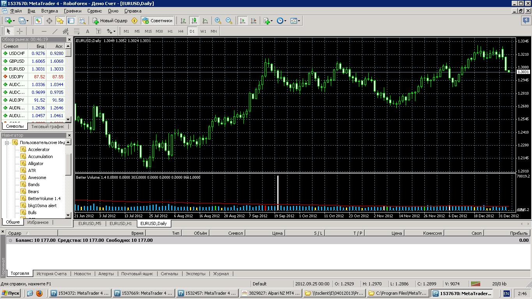Switch chart to line chart icon
Screen dimensions: 532x299
[x=205, y=21]
